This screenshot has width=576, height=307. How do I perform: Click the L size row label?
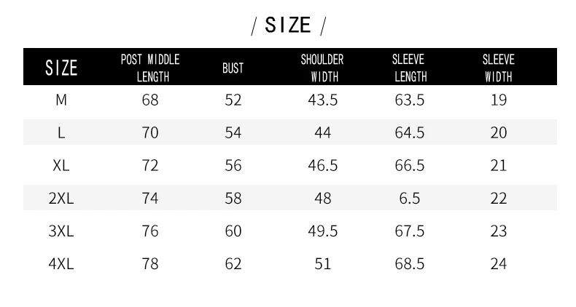click(x=61, y=132)
